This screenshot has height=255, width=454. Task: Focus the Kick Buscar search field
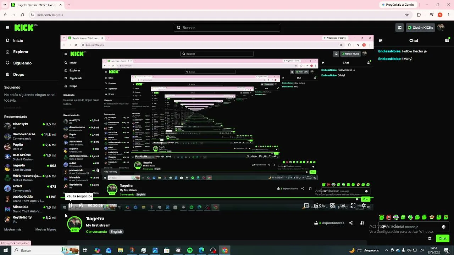(x=227, y=28)
